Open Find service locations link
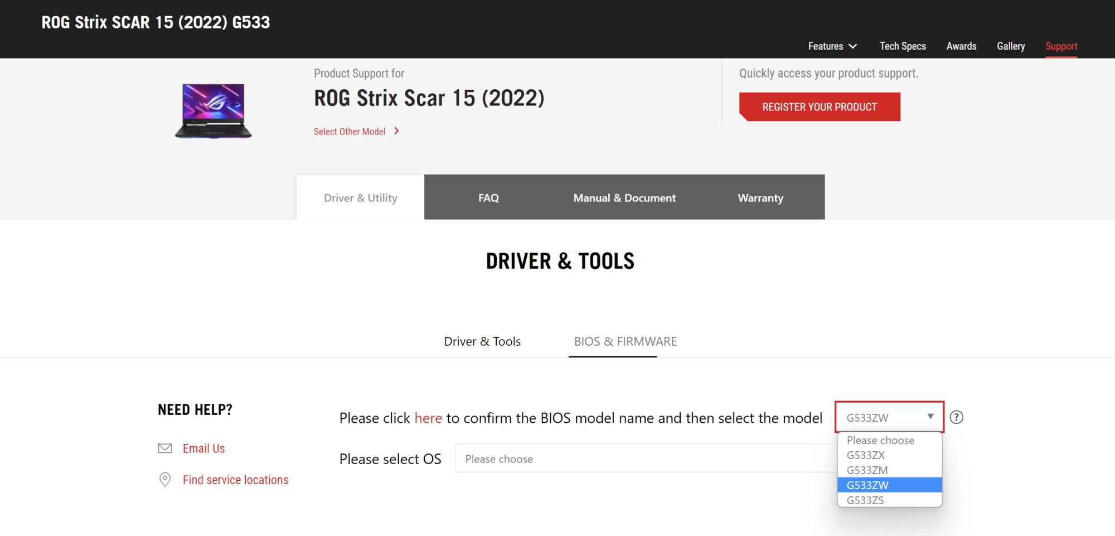Image resolution: width=1115 pixels, height=536 pixels. 235,480
